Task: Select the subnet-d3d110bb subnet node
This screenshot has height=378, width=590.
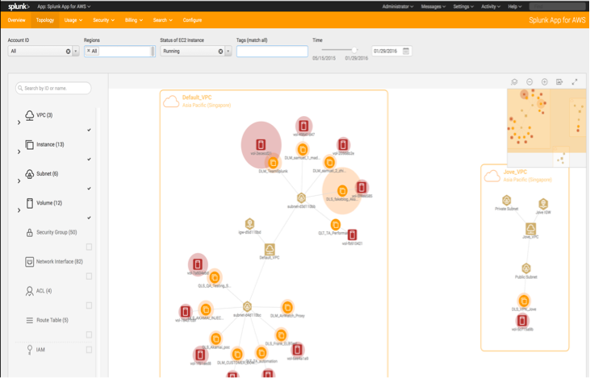Action: point(301,198)
